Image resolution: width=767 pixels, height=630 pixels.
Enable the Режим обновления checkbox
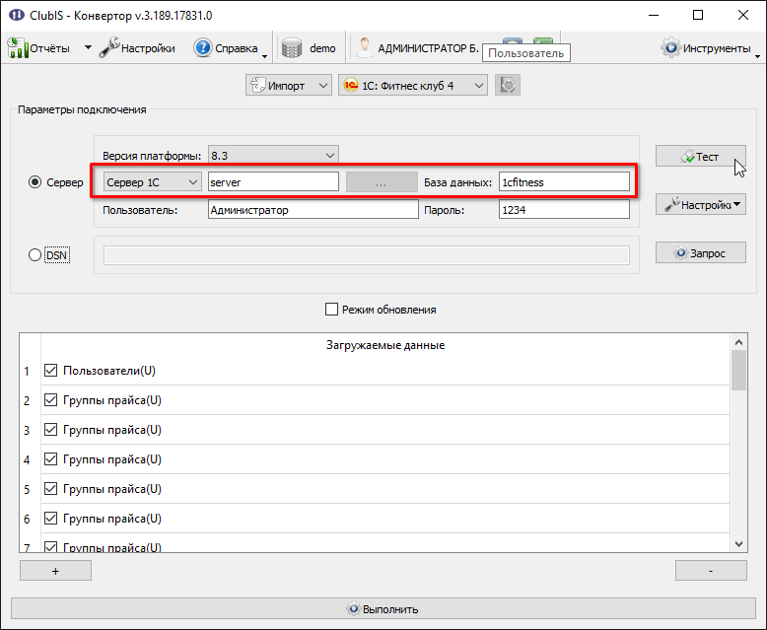click(x=331, y=310)
